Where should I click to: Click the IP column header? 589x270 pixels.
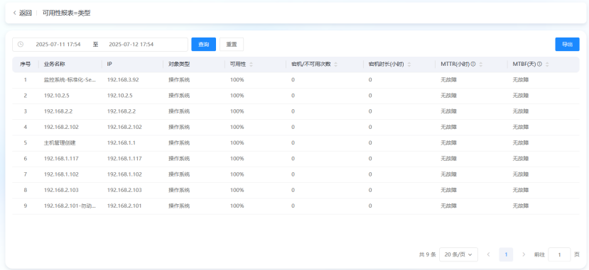(x=109, y=64)
